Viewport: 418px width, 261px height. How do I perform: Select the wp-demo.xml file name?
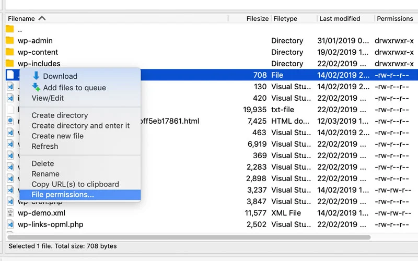click(41, 213)
